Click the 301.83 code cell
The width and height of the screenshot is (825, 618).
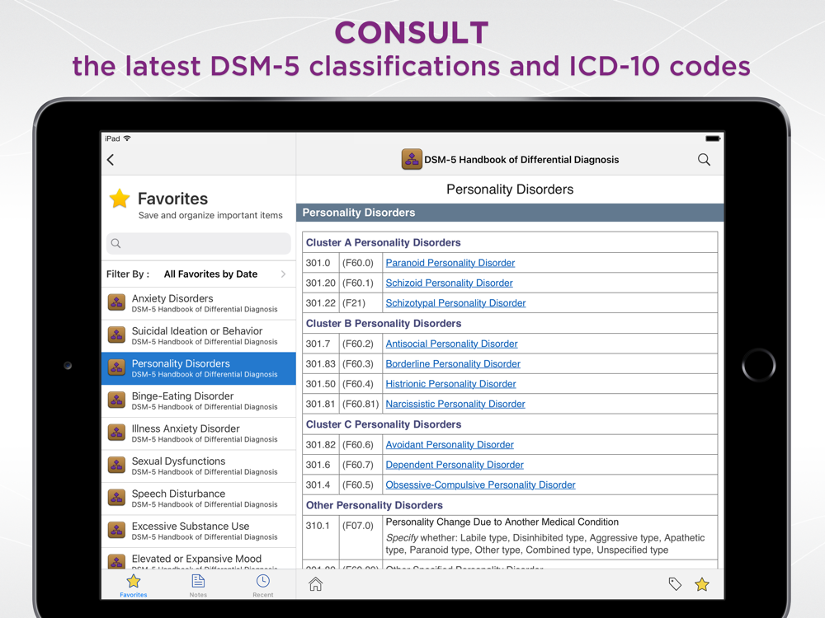pos(320,363)
